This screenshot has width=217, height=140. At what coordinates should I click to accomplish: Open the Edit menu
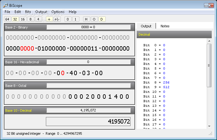tap(18, 12)
